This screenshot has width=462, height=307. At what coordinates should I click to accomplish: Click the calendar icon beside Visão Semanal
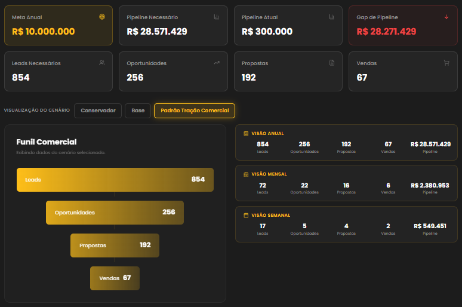246,215
